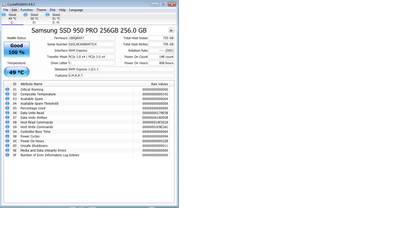Image resolution: width=400 pixels, height=225 pixels.
Task: Open the Help menu
Action: [x=62, y=10]
